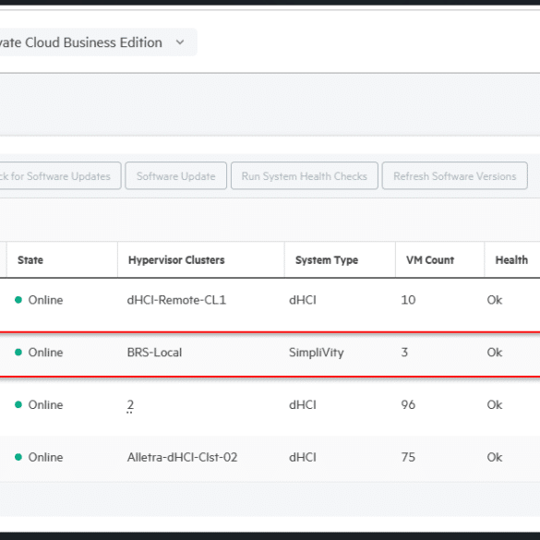
Task: Click VM count 3 cell
Action: tap(404, 353)
